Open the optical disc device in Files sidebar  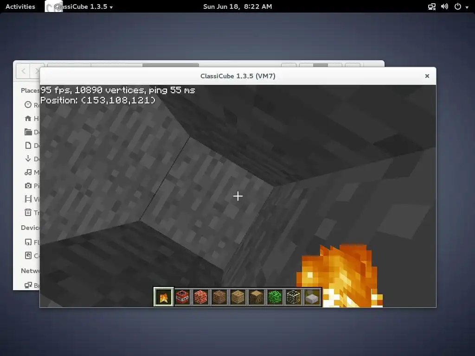pyautogui.click(x=32, y=255)
